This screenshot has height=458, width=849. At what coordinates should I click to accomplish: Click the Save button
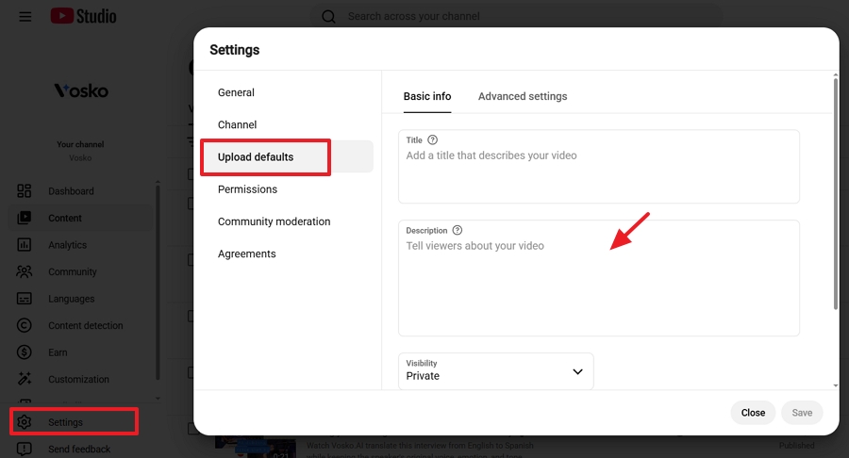pos(802,413)
